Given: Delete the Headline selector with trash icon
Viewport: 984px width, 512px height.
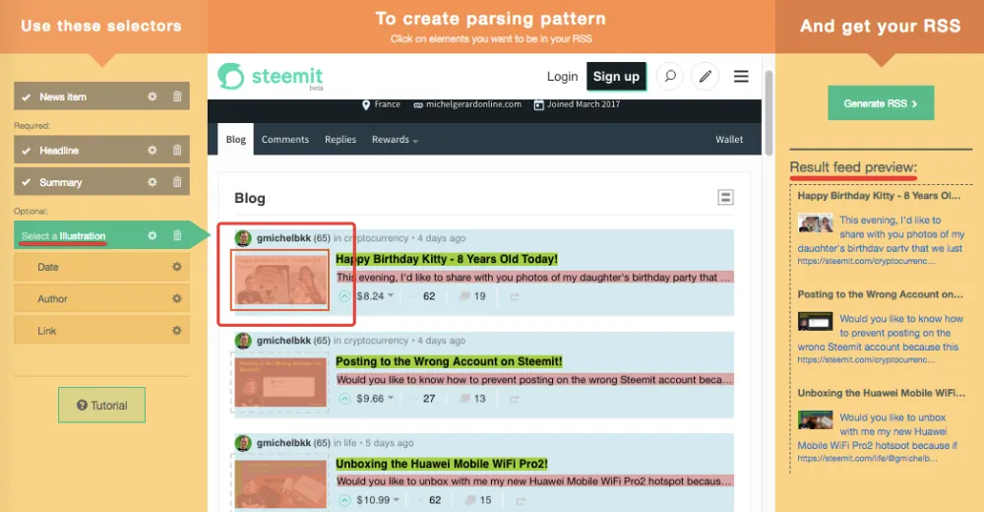Looking at the screenshot, I should click(177, 150).
